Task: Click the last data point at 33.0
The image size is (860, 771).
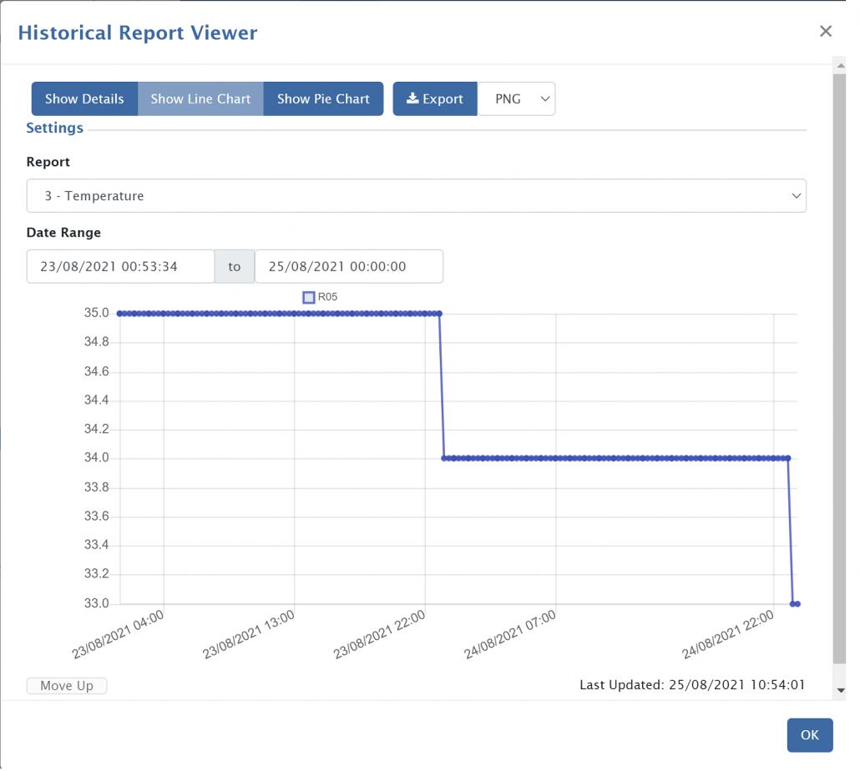Action: pos(797,604)
